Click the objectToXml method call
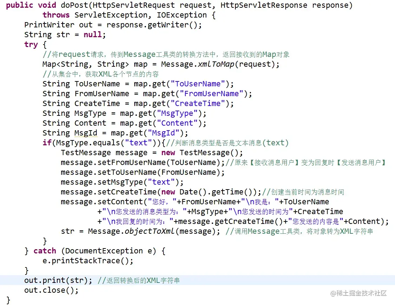395x305 pixels. 150,231
